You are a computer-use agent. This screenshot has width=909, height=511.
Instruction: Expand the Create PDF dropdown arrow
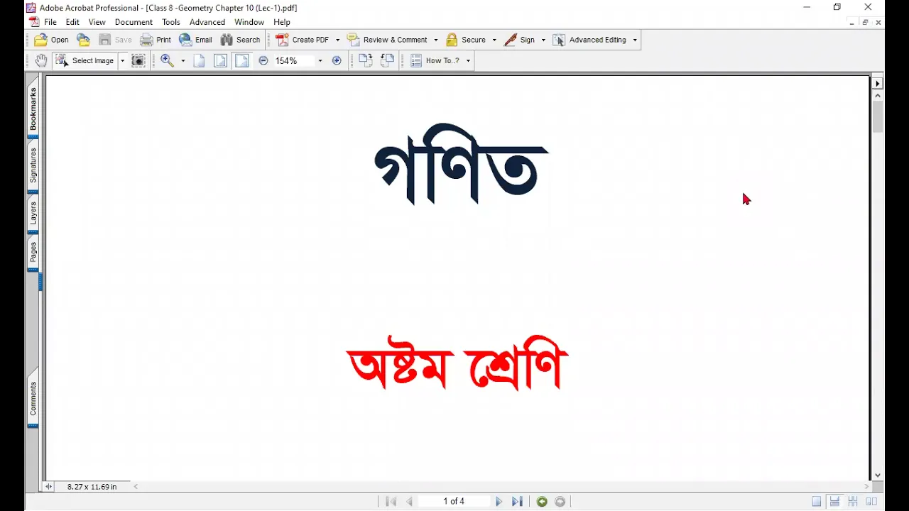[x=337, y=40]
